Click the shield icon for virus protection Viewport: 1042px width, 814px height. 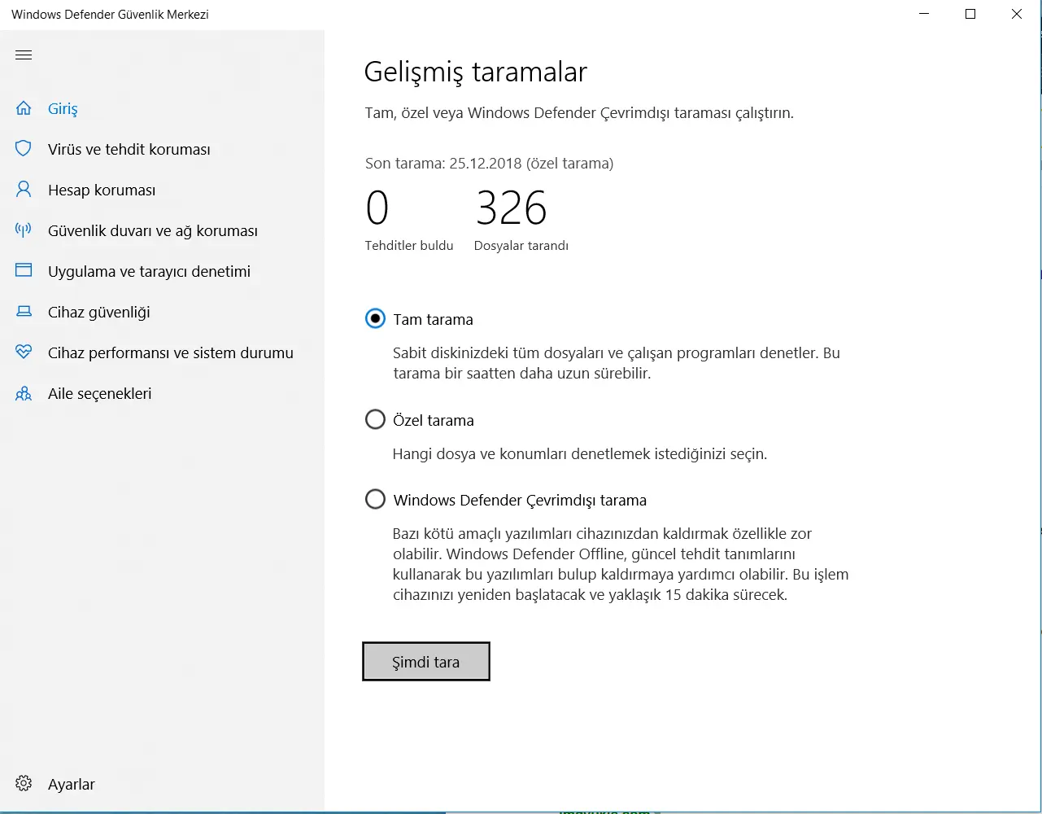tap(24, 149)
